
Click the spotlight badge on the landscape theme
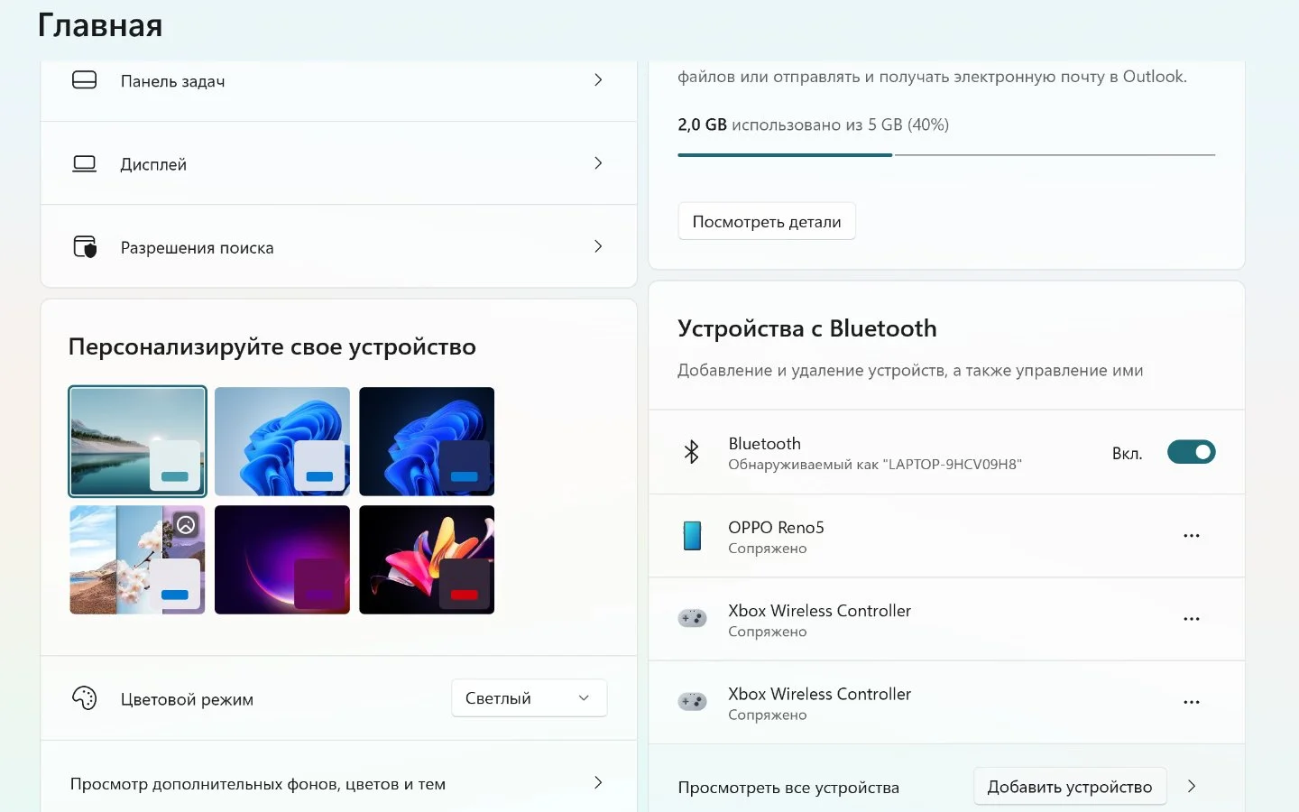[186, 524]
